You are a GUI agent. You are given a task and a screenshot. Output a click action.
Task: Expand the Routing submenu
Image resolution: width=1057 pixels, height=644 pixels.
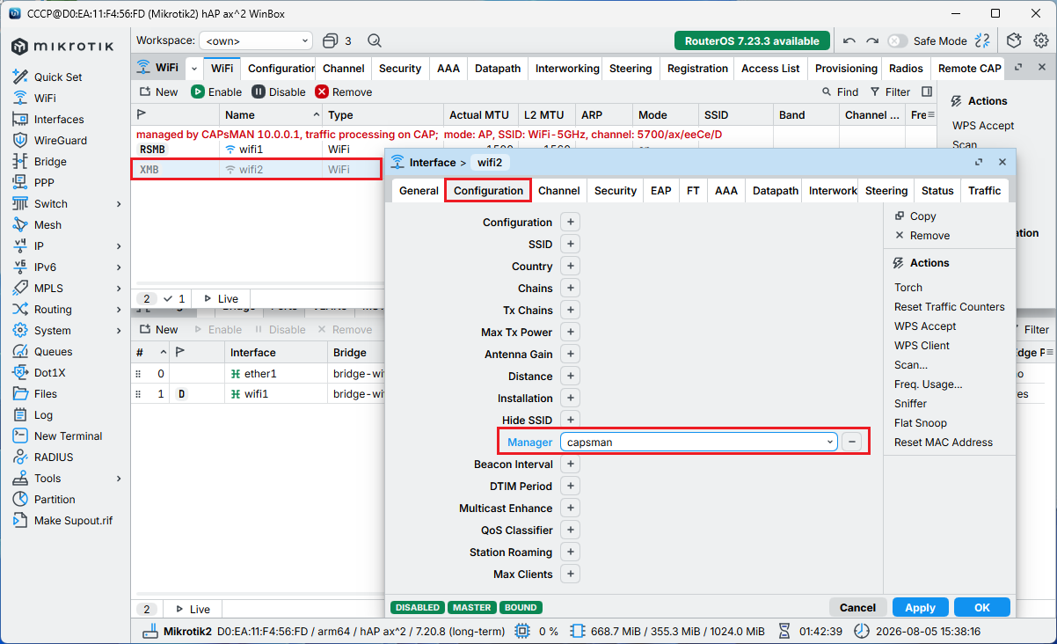[119, 309]
